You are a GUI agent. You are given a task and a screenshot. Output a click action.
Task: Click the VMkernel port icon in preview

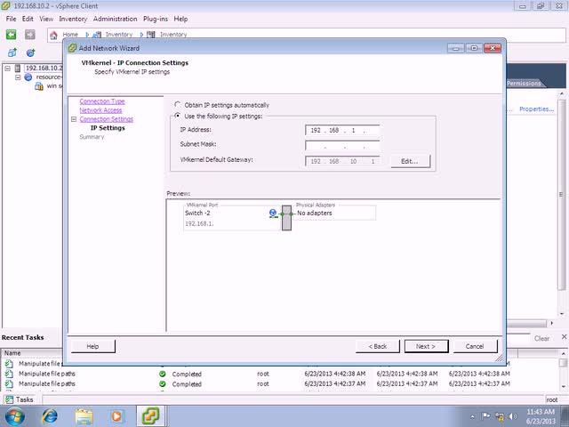(x=273, y=213)
